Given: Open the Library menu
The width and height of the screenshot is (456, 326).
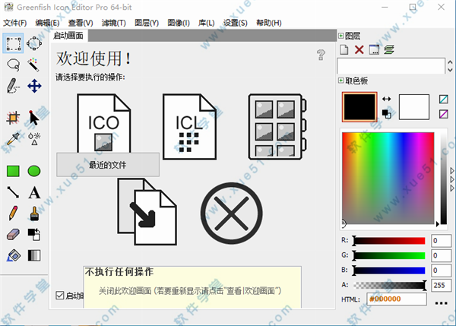Looking at the screenshot, I should click(x=207, y=23).
